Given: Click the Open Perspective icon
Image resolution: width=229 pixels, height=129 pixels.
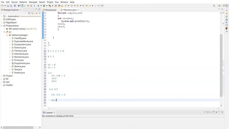Looking at the screenshot, I should click(219, 6).
